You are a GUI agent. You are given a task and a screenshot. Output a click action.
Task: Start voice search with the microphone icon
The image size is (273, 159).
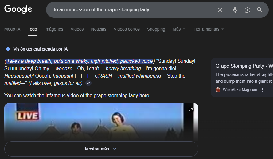(x=235, y=10)
